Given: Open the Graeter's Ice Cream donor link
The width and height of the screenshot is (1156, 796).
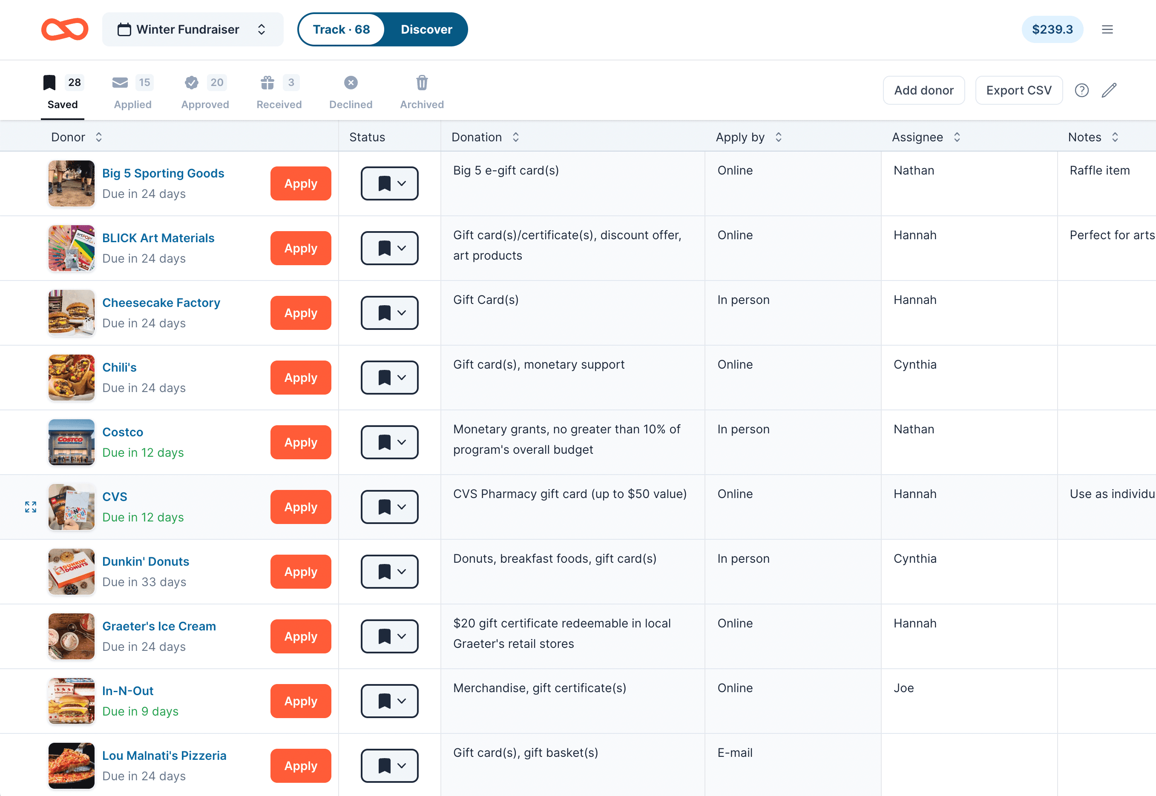Looking at the screenshot, I should pos(159,626).
